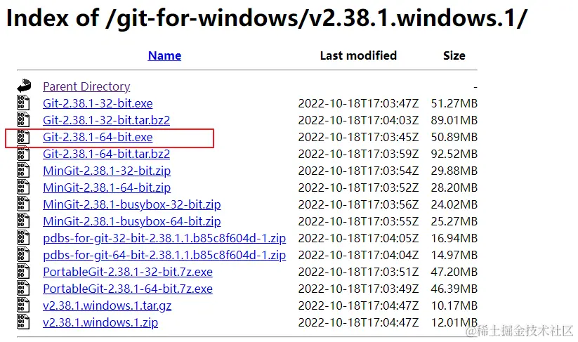This screenshot has height=342, width=578.
Task: Click the file icon beside Git-2.38.1-32-bit.tar.bz2
Action: click(23, 120)
